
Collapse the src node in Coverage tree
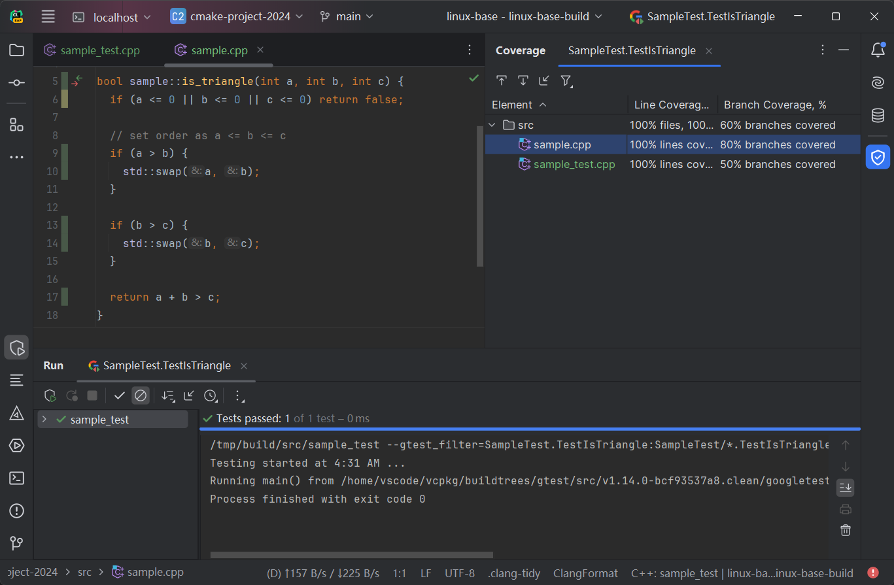tap(493, 125)
